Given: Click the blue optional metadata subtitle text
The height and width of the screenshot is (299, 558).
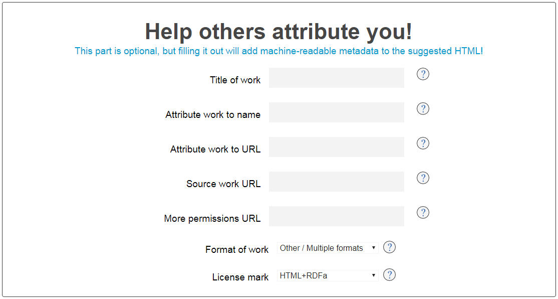Looking at the screenshot, I should (x=278, y=51).
